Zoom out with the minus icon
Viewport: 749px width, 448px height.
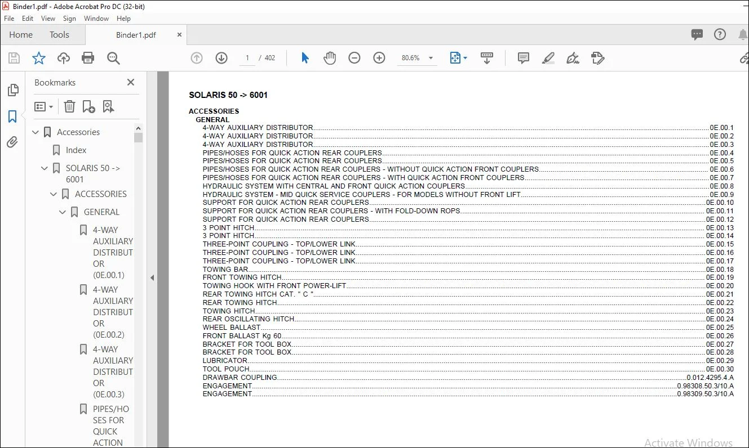(354, 58)
